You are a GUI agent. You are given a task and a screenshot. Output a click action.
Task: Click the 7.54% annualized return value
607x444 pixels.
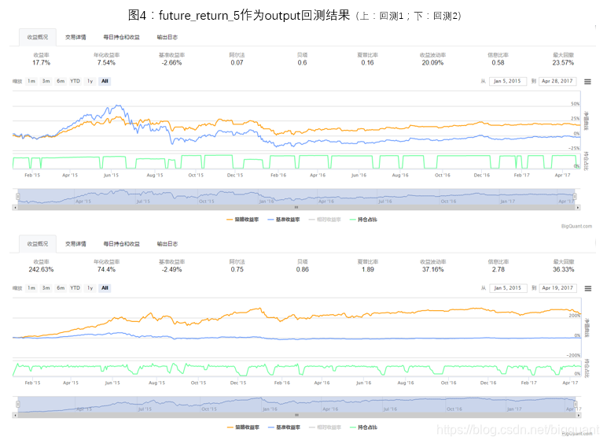(106, 63)
